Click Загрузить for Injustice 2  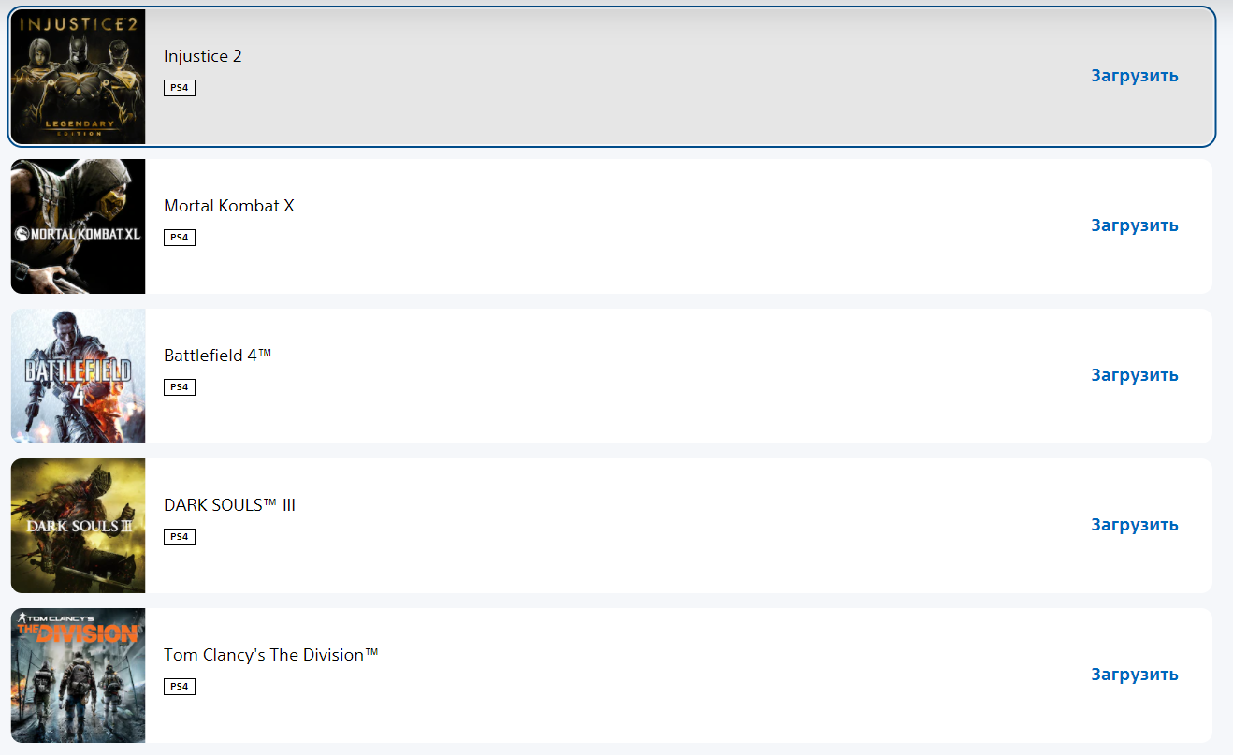1134,76
